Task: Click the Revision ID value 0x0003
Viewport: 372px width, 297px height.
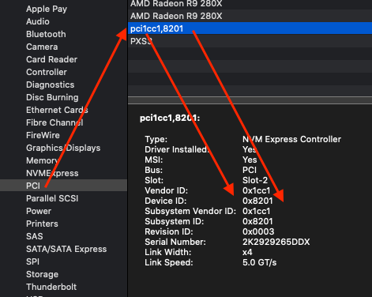Action: 258,231
